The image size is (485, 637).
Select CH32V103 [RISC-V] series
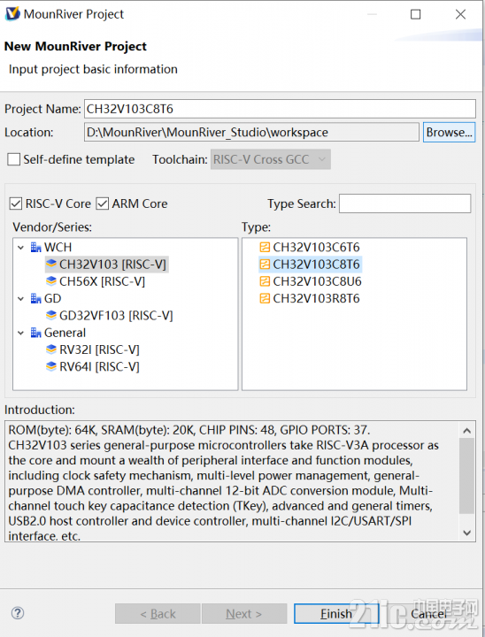112,265
